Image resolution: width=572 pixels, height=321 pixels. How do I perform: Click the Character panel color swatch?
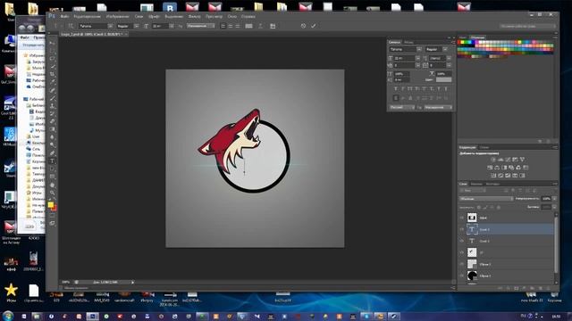pyautogui.click(x=443, y=79)
